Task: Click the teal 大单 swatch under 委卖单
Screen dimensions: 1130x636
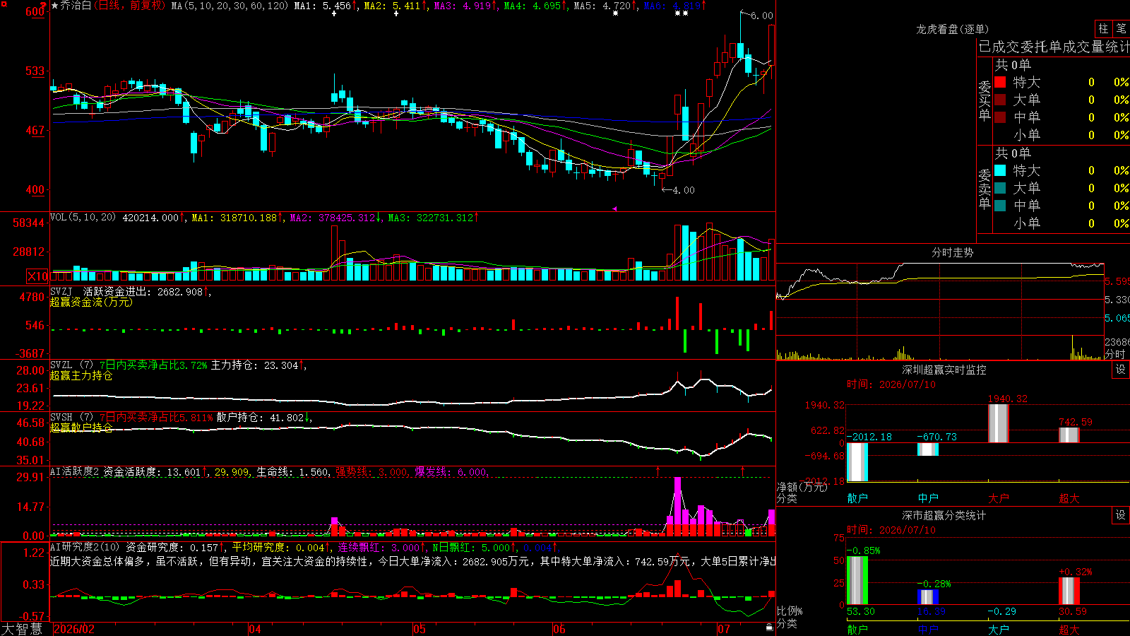Action: tap(1000, 188)
